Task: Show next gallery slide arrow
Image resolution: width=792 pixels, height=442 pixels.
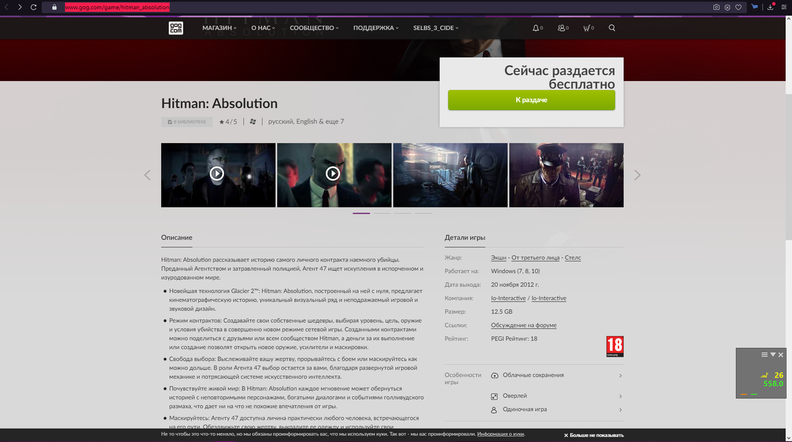Action: click(637, 175)
